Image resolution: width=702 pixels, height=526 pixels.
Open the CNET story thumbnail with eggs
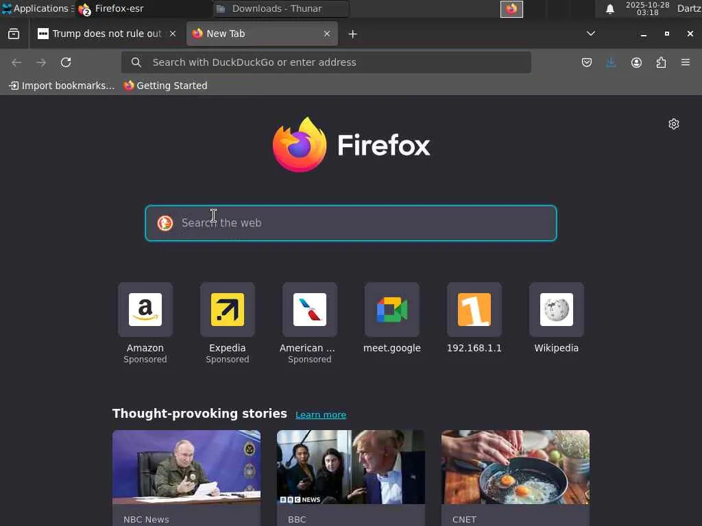(x=516, y=467)
